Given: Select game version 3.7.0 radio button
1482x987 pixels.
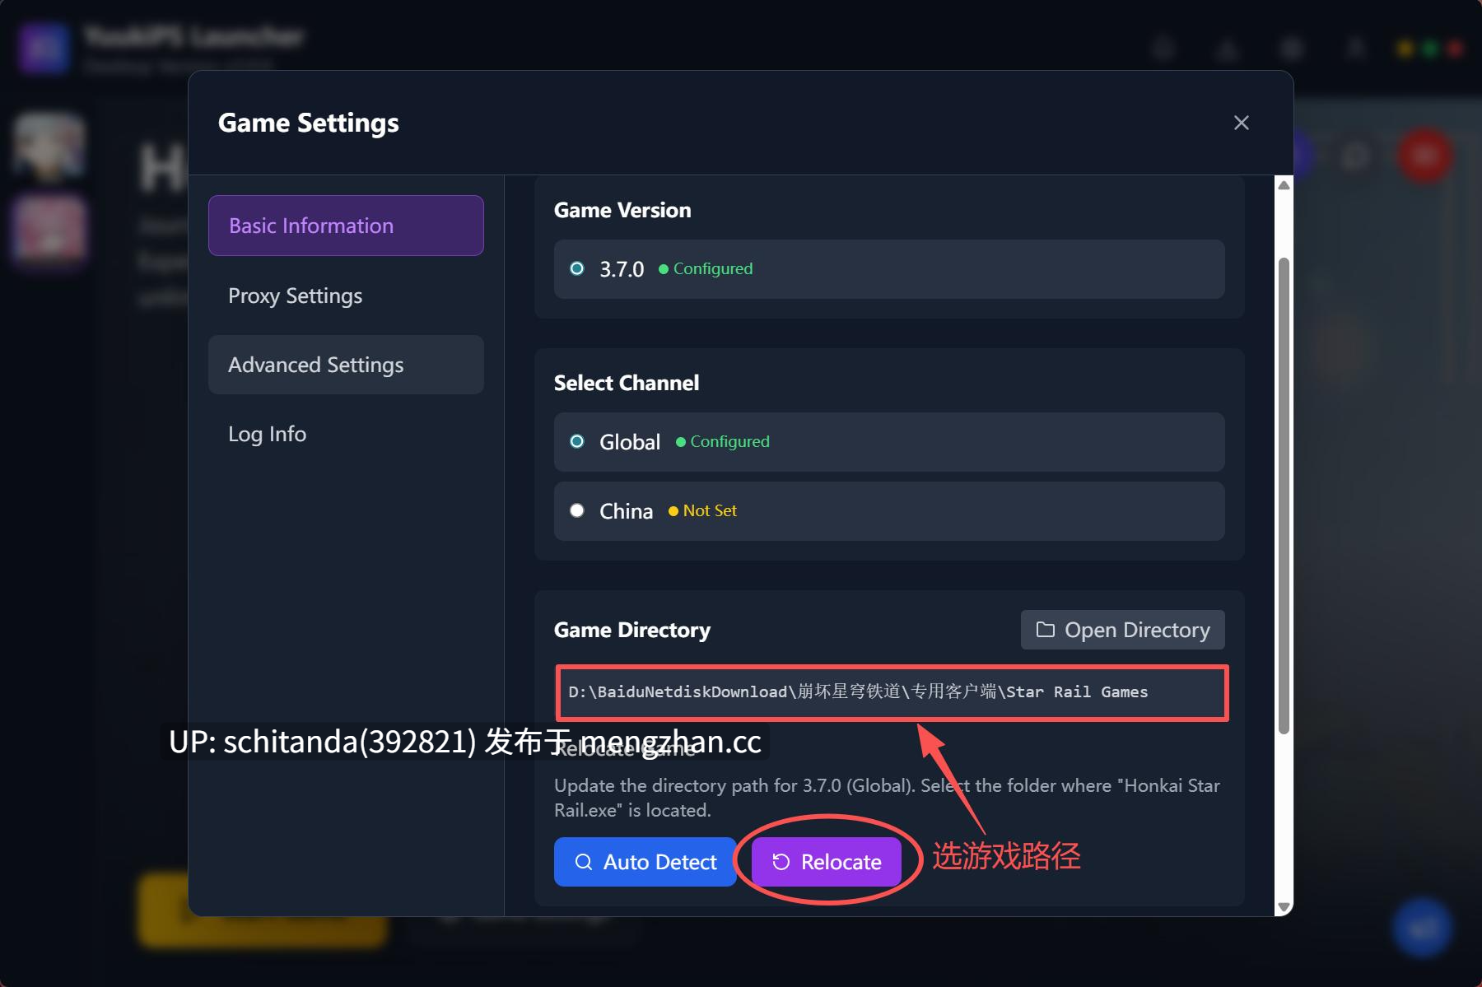Looking at the screenshot, I should 577,268.
